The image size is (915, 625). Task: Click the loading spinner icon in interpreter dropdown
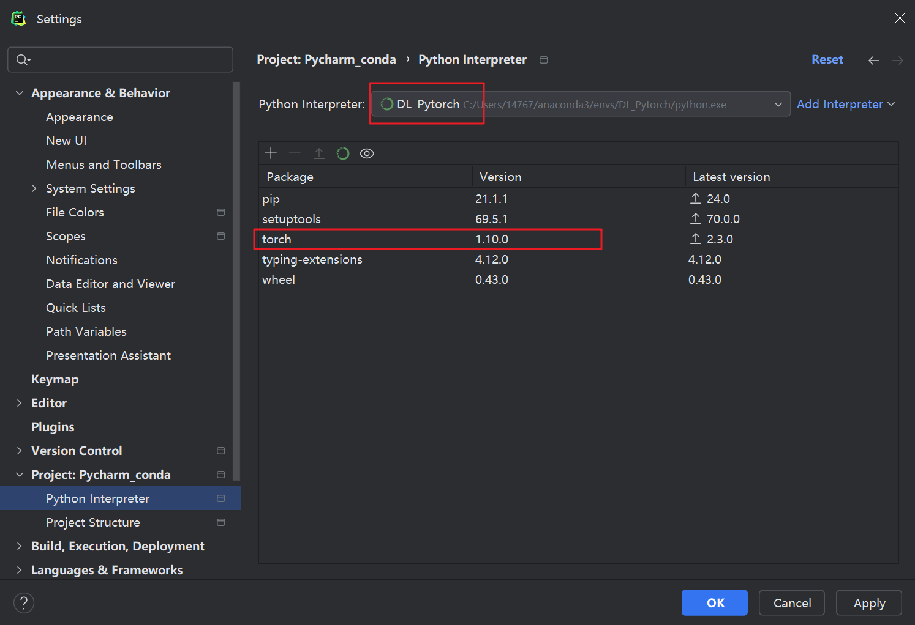(x=387, y=104)
